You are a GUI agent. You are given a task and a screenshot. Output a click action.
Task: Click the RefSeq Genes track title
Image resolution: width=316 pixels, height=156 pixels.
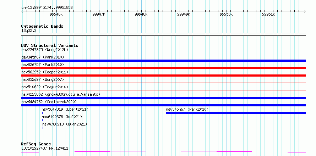pyautogui.click(x=36, y=144)
